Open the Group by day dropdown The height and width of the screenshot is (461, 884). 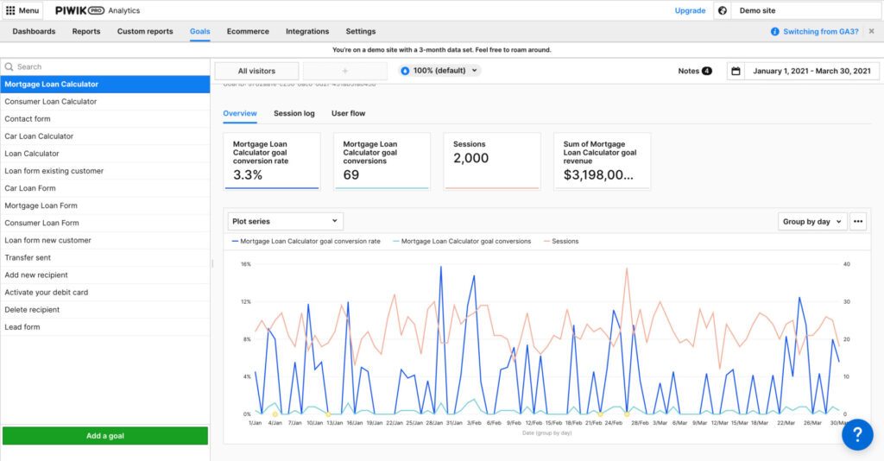click(x=811, y=222)
